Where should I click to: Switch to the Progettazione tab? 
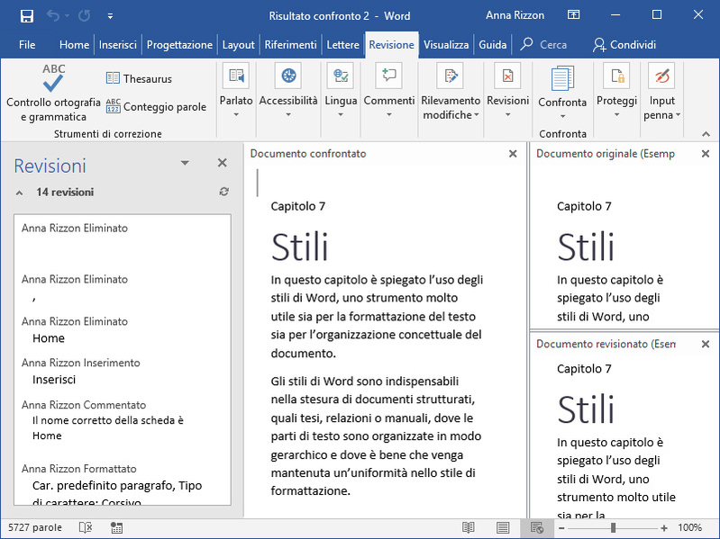point(179,44)
